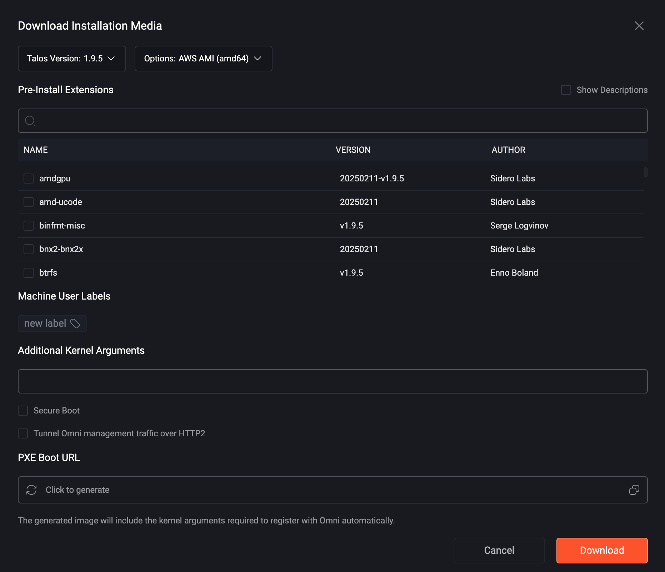Check the btrfs extension
Image resolution: width=665 pixels, height=572 pixels.
tap(29, 273)
